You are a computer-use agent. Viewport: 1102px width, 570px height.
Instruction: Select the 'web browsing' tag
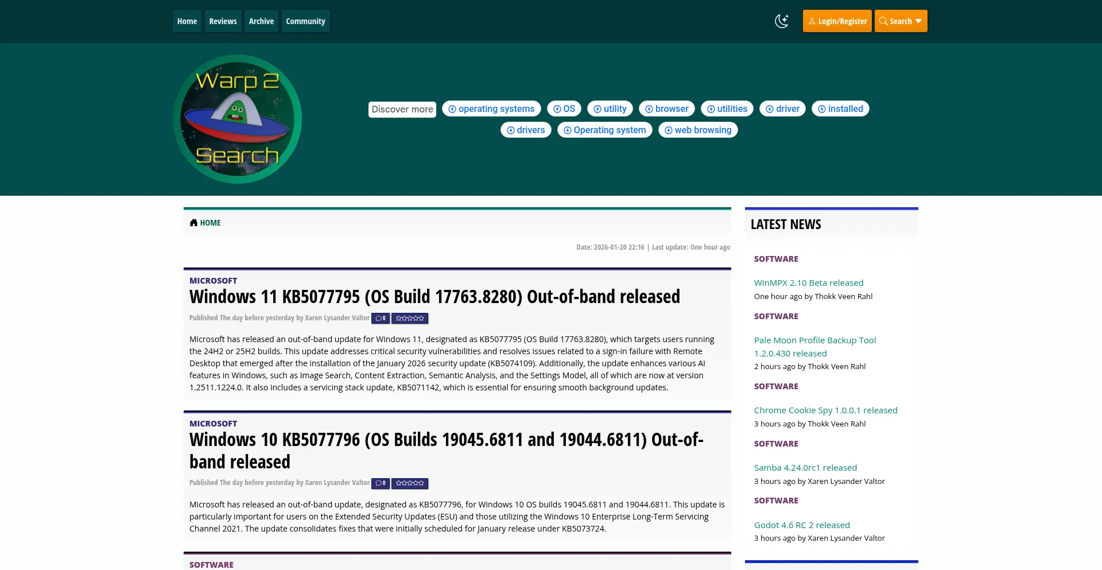coord(698,130)
